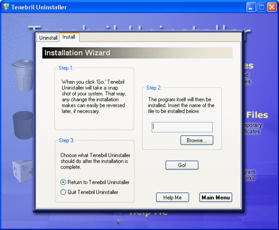Click the light trash can icon in background
Screen dimensions: 279x230
[x=23, y=75]
